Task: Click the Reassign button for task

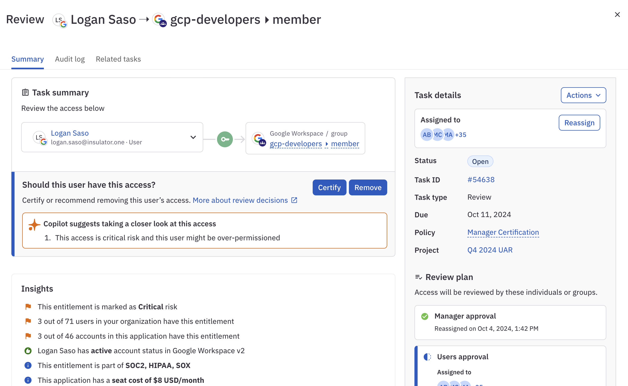Action: click(580, 122)
